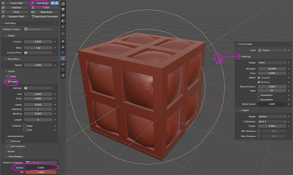
Task: Click the 3D cursor in the viewport
Action: [147, 87]
